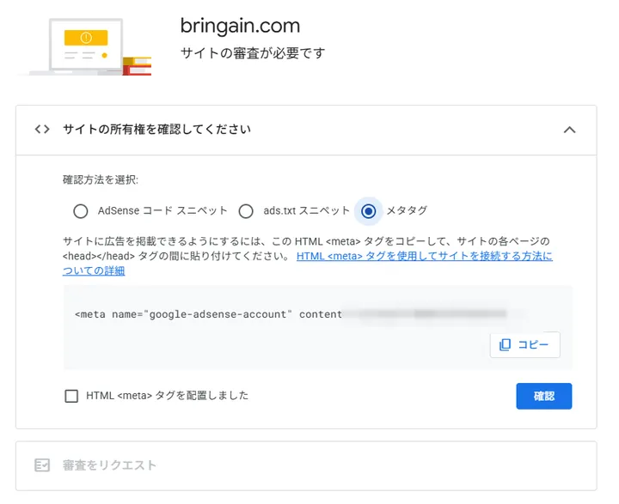This screenshot has height=504, width=619.
Task: Click the blue 確認 button
Action: (543, 396)
